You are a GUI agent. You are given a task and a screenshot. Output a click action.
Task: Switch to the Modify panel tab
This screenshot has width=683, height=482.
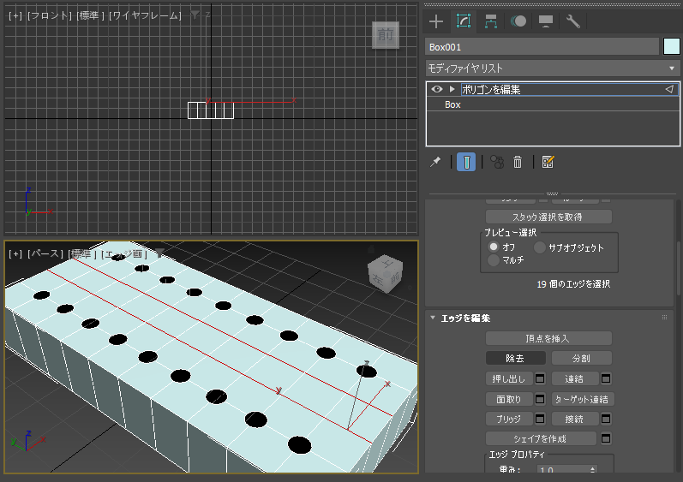tap(464, 21)
